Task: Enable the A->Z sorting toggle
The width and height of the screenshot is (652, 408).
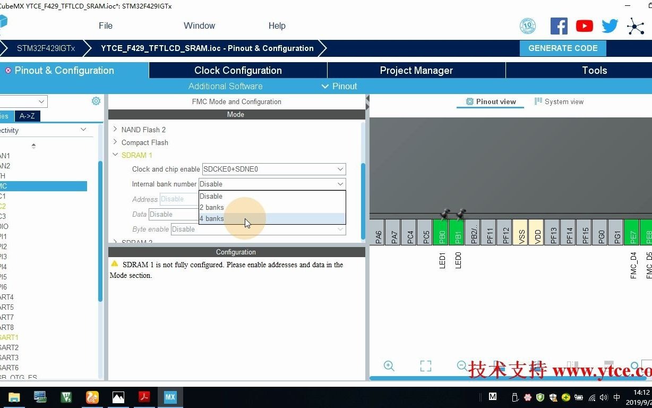Action: (27, 116)
